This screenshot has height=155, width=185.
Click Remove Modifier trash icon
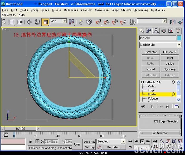click(x=167, y=106)
